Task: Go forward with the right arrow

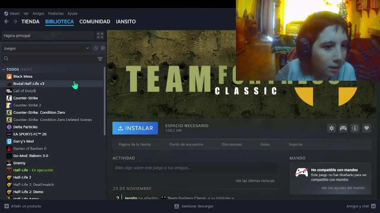Action: coord(15,22)
